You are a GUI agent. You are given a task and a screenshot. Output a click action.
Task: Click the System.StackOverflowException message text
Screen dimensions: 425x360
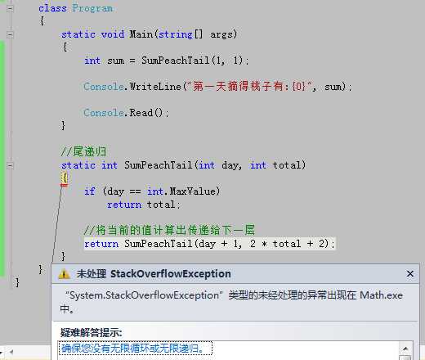click(231, 302)
